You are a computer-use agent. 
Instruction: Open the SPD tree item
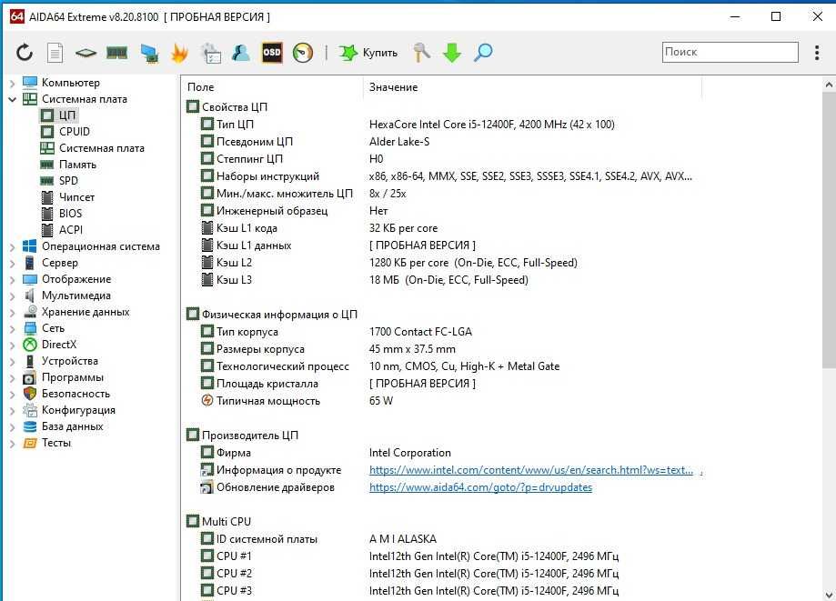tap(68, 181)
